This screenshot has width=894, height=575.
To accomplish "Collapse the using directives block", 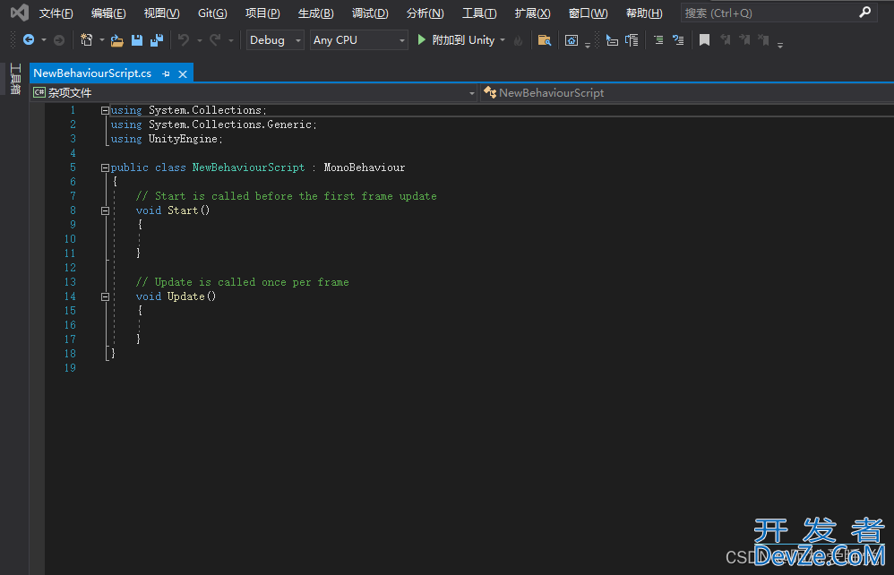I will point(105,110).
